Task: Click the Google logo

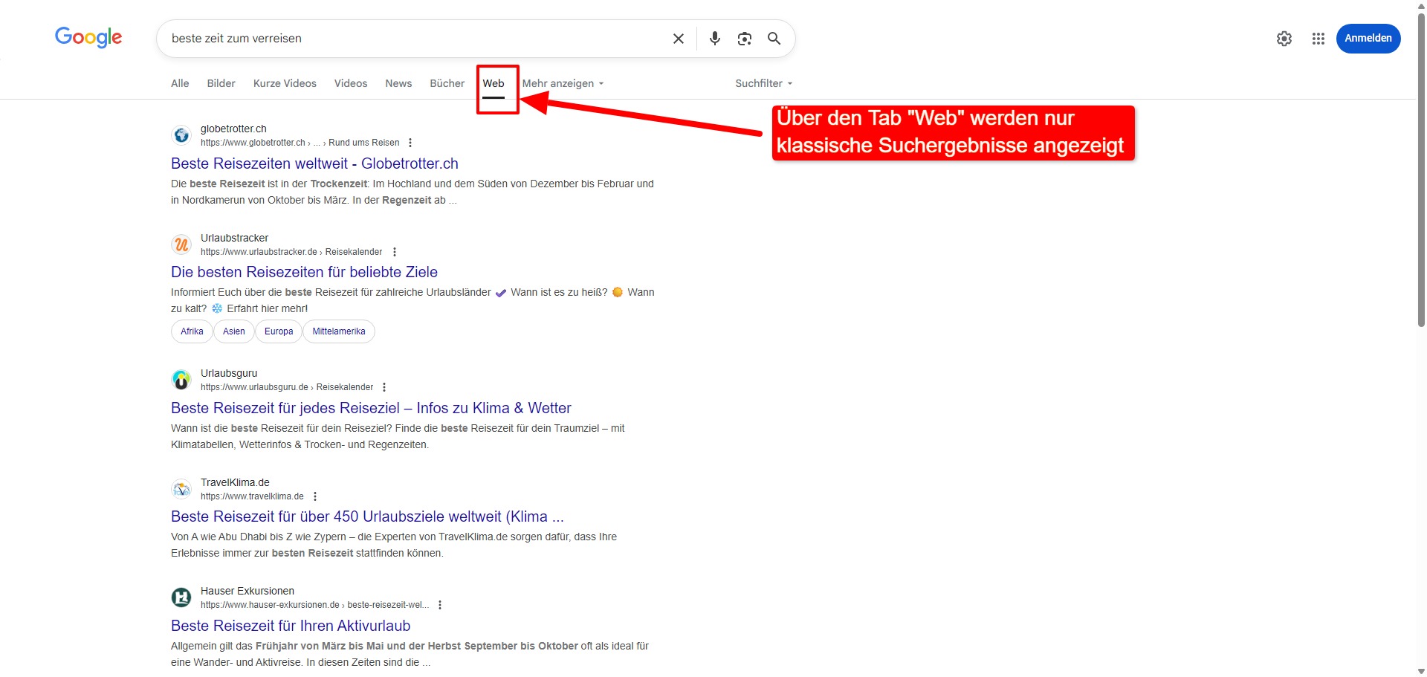Action: coord(88,37)
